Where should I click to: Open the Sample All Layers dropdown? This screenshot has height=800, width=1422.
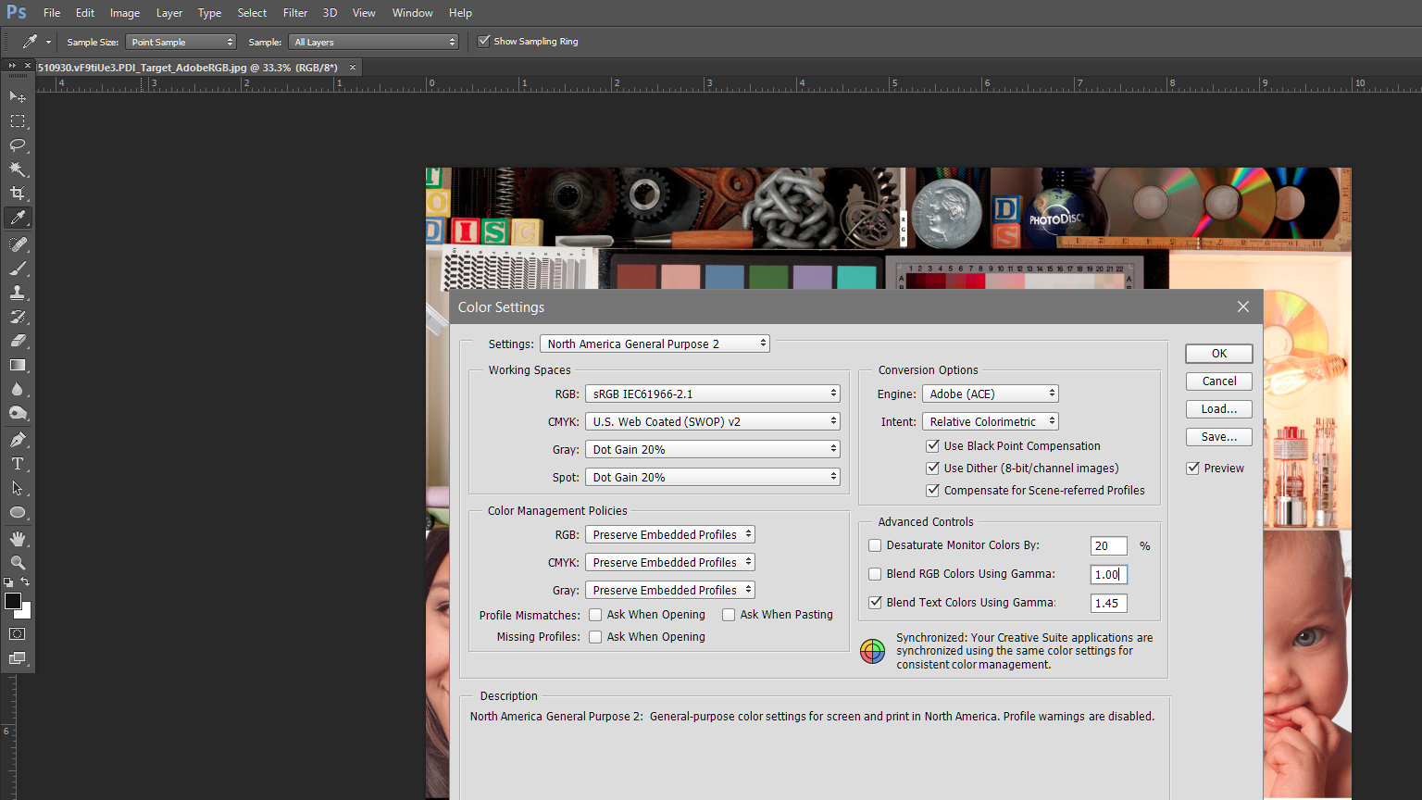pos(374,42)
